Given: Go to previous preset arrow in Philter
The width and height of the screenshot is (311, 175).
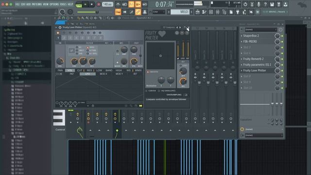Looking at the screenshot, I should pyautogui.click(x=177, y=27).
